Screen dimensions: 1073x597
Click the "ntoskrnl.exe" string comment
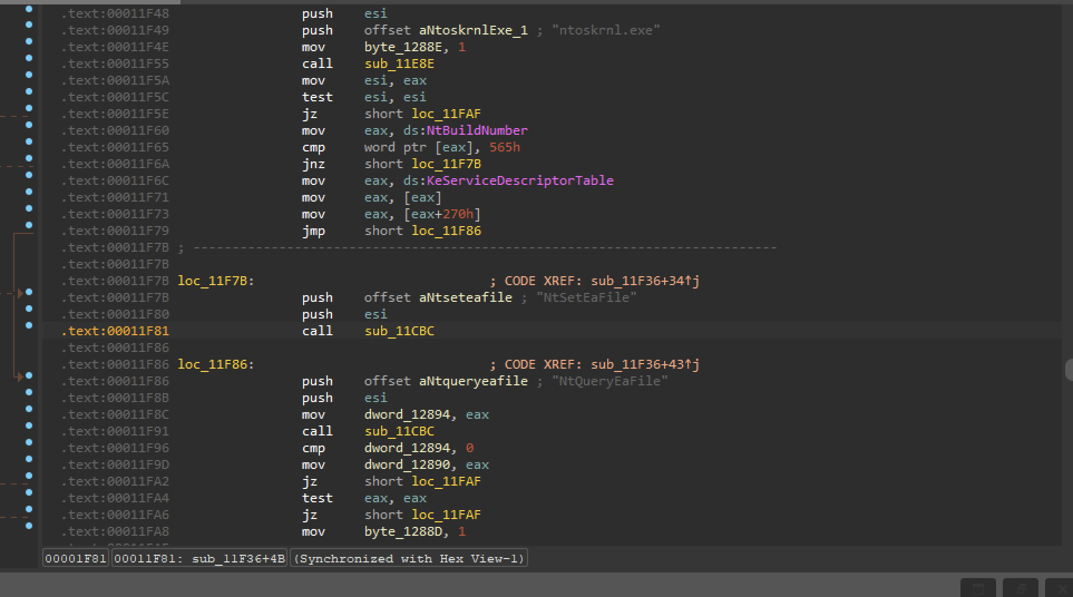[x=606, y=30]
